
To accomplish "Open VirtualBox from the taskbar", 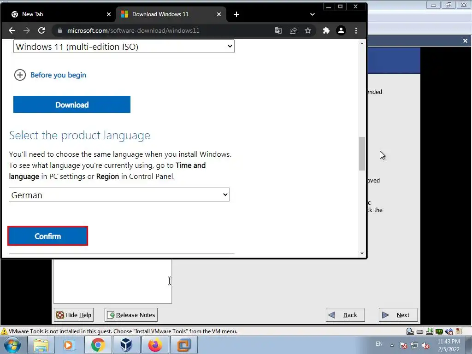I will pos(126,345).
